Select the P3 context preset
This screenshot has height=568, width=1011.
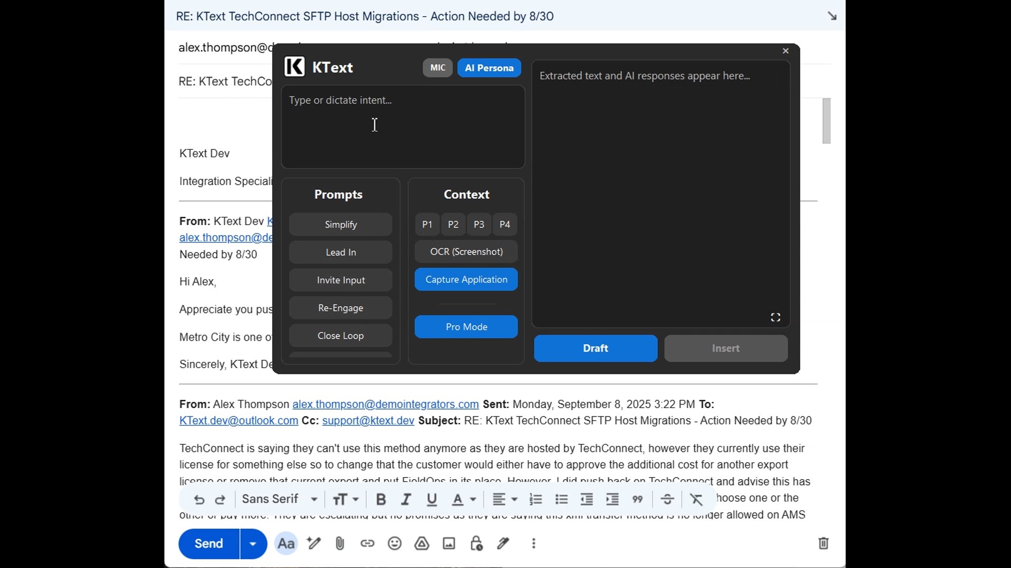coord(479,225)
